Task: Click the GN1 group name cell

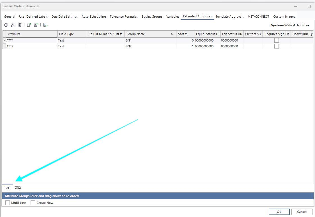Action: click(x=150, y=40)
